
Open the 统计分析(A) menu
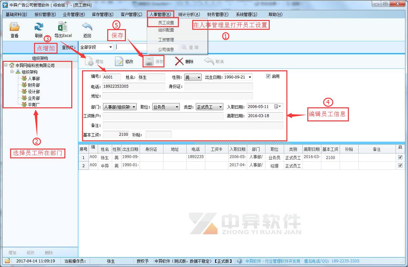(x=189, y=14)
